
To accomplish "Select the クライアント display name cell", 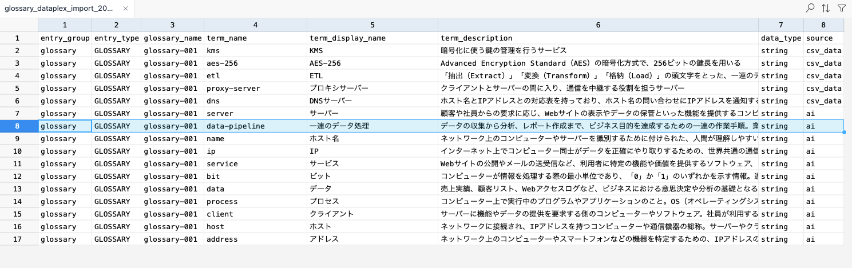I will pos(372,214).
